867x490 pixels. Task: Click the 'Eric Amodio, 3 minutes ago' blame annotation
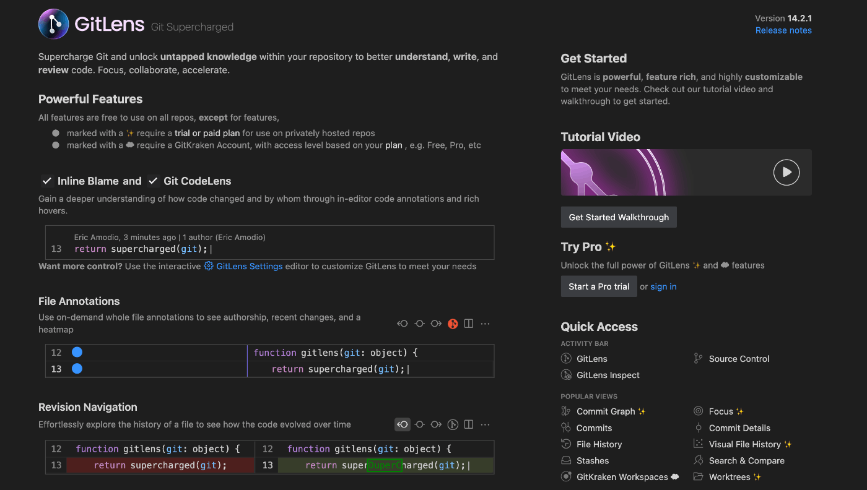coord(170,237)
